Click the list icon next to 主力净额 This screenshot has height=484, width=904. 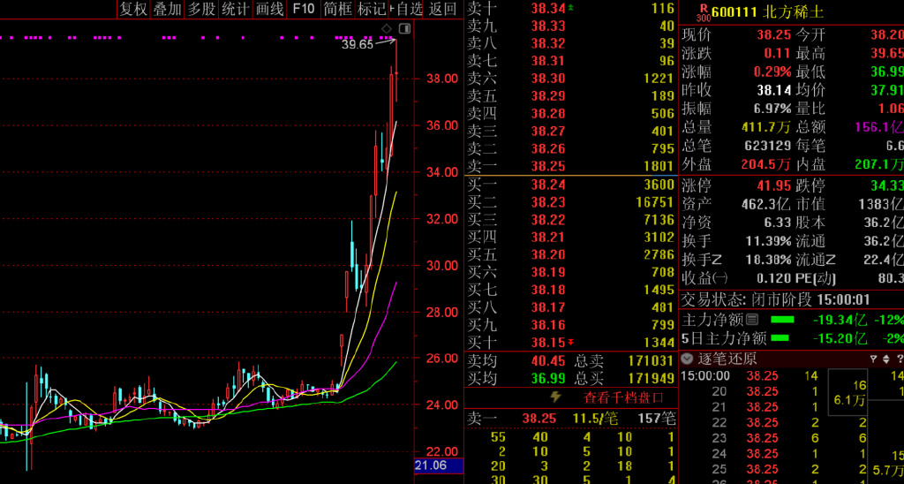click(x=752, y=319)
